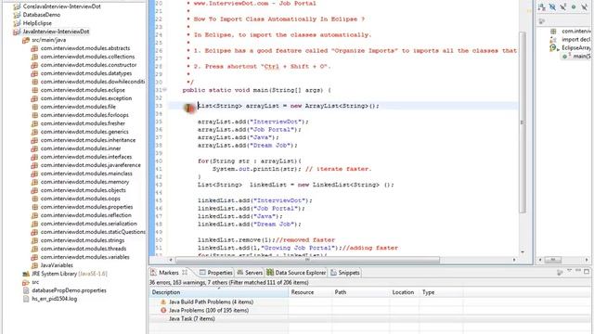
Task: Select the com.interviewdot.modules.oops package
Action: 81,198
